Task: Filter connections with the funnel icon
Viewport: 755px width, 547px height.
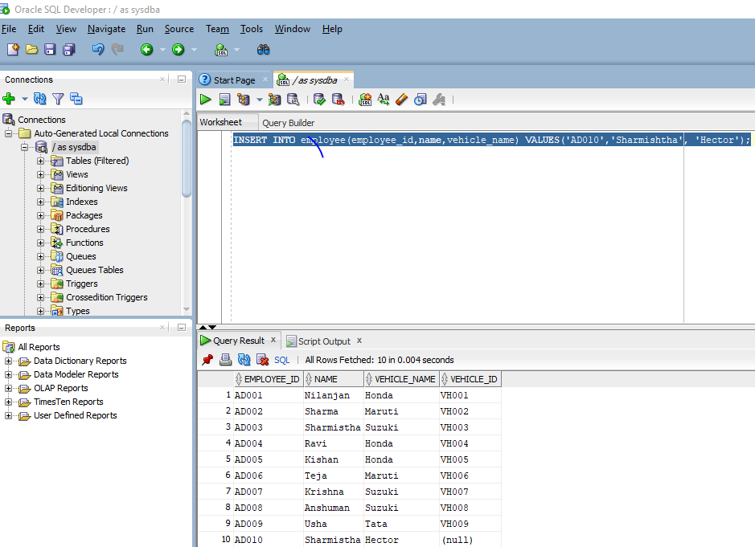Action: click(58, 99)
